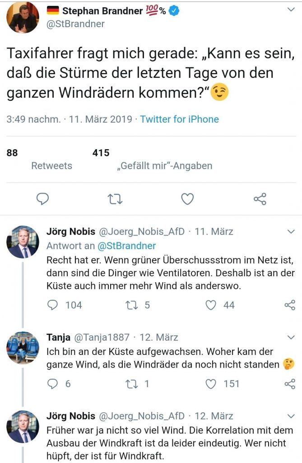Share Stephan Brandner's main tweet

[x=260, y=199]
